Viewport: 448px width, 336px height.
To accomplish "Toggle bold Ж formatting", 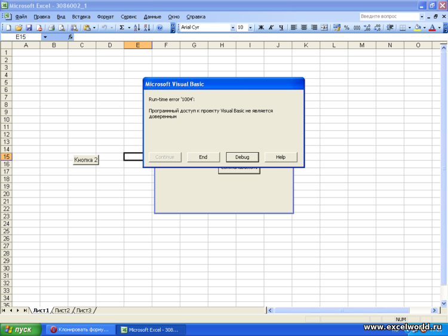I will coord(261,27).
